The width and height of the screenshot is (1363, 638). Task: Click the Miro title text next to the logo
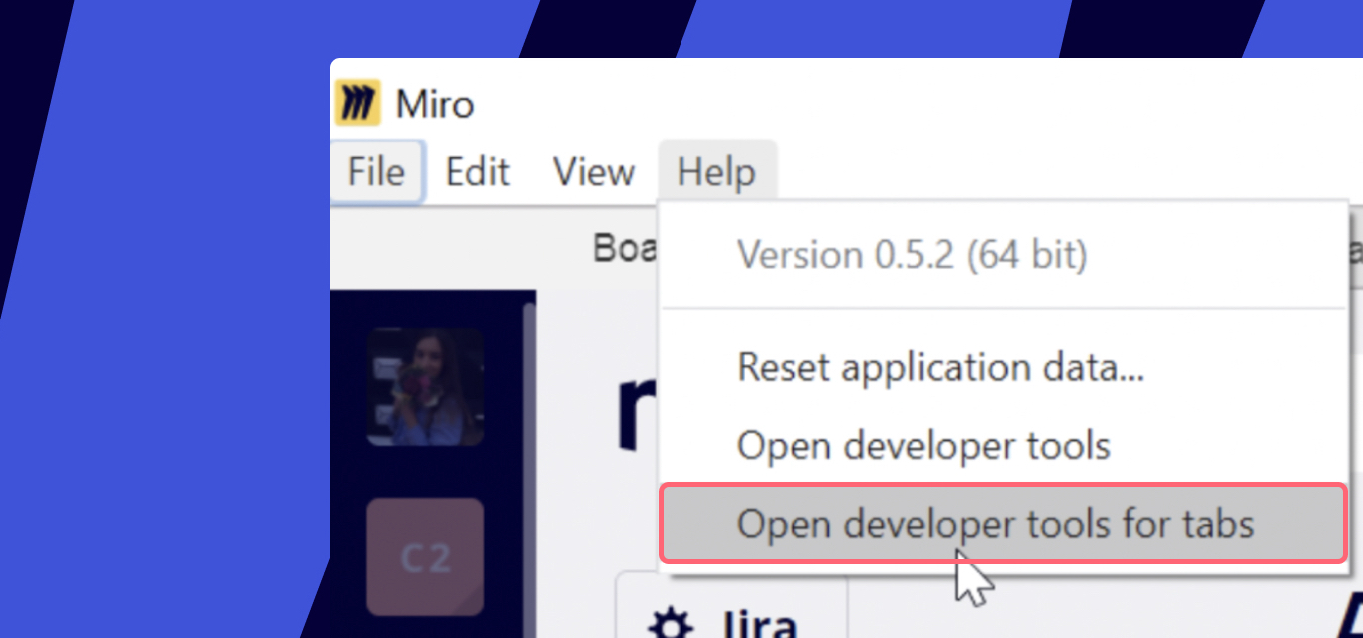click(436, 101)
